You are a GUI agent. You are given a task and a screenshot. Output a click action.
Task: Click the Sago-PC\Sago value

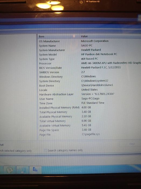coord(90,98)
